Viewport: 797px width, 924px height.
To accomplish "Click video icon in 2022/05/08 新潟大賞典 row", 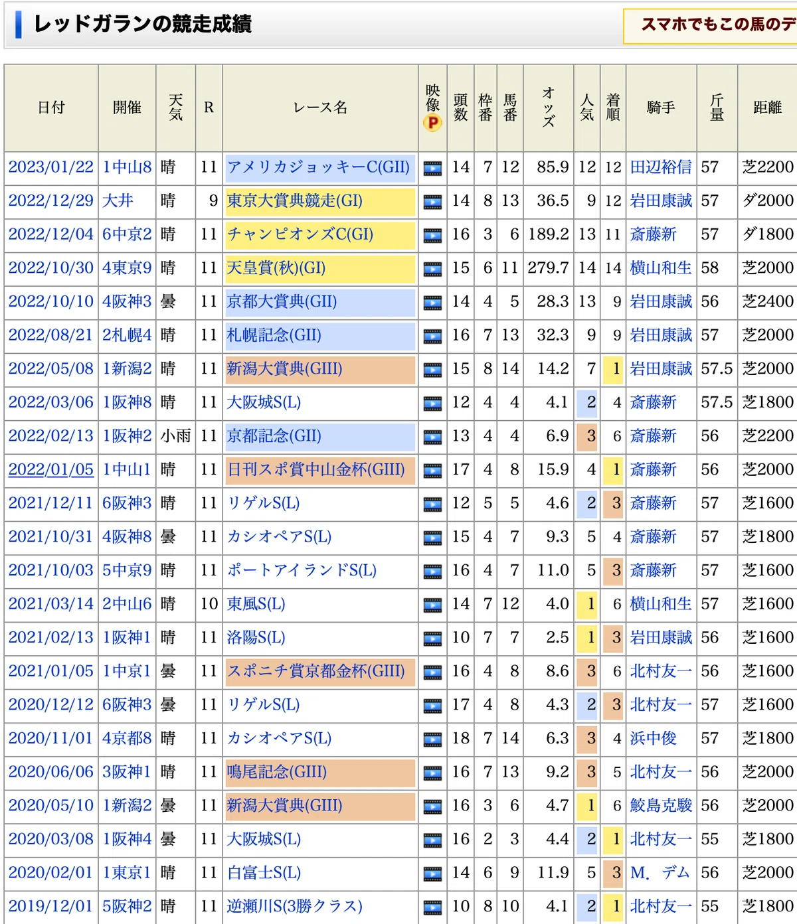I will [432, 370].
